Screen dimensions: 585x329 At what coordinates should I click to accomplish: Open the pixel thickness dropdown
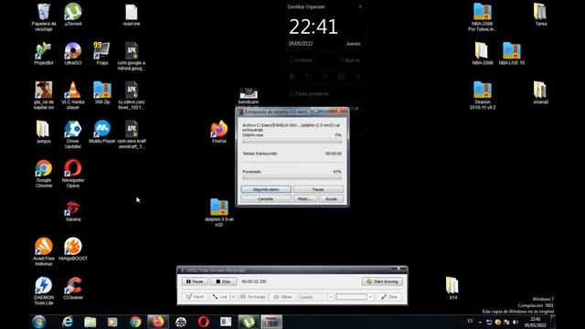click(x=330, y=296)
